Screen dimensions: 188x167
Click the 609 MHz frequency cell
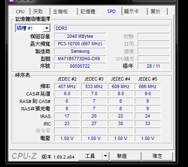[x=121, y=86]
